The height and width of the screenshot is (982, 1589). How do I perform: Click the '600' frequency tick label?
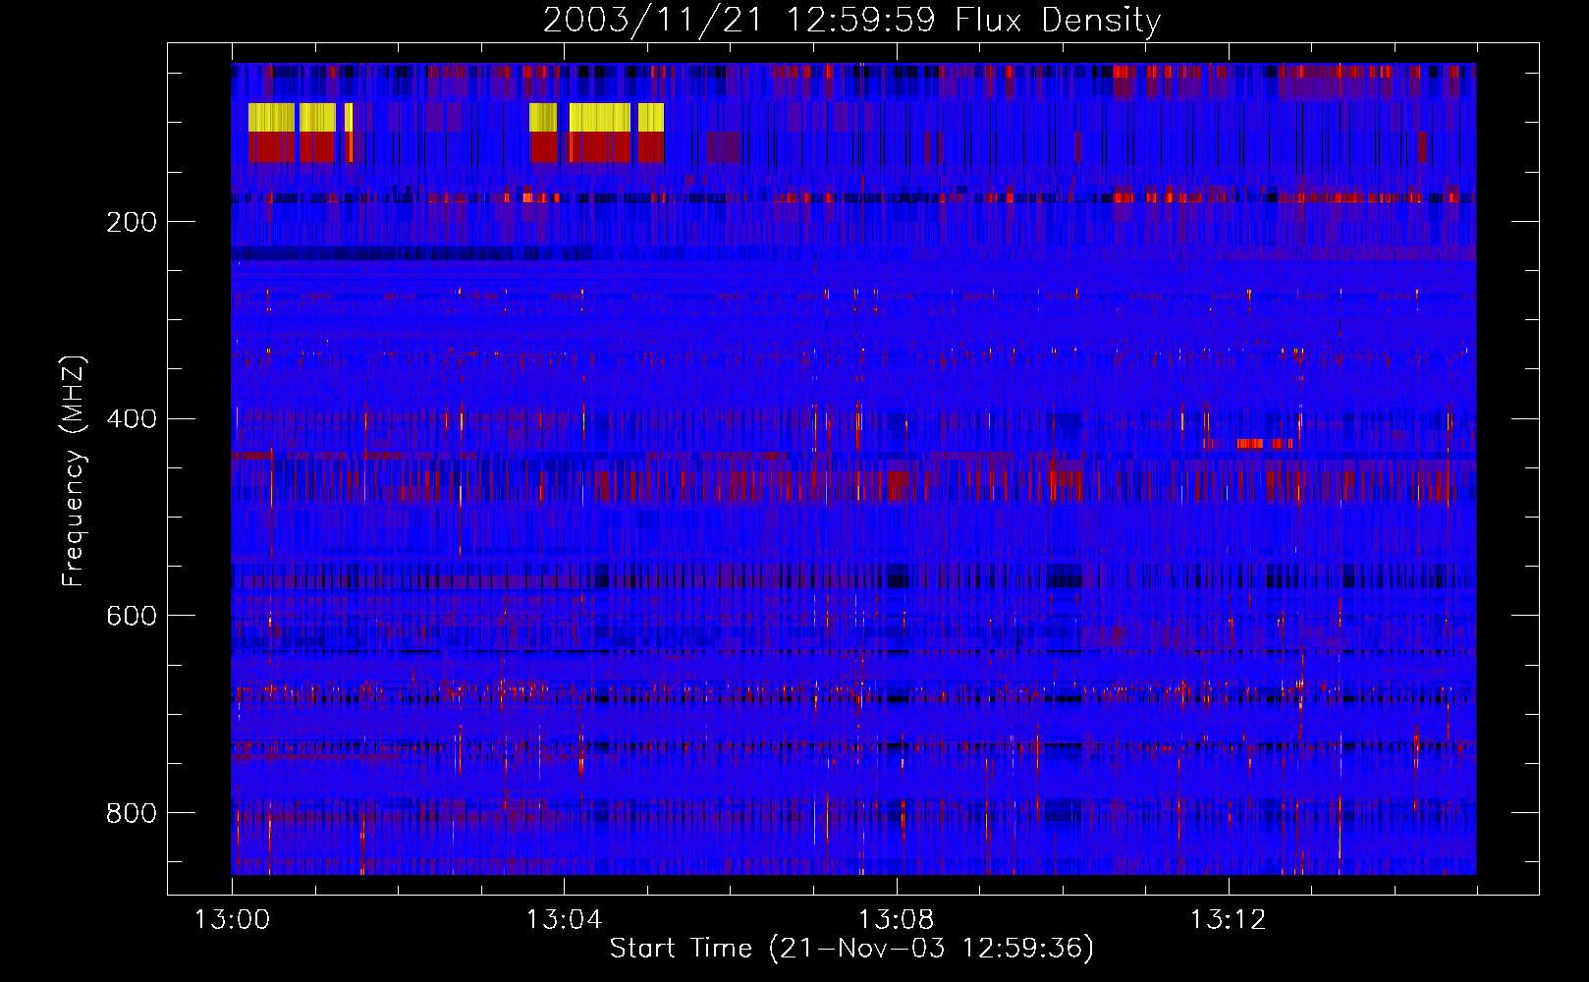[x=132, y=616]
